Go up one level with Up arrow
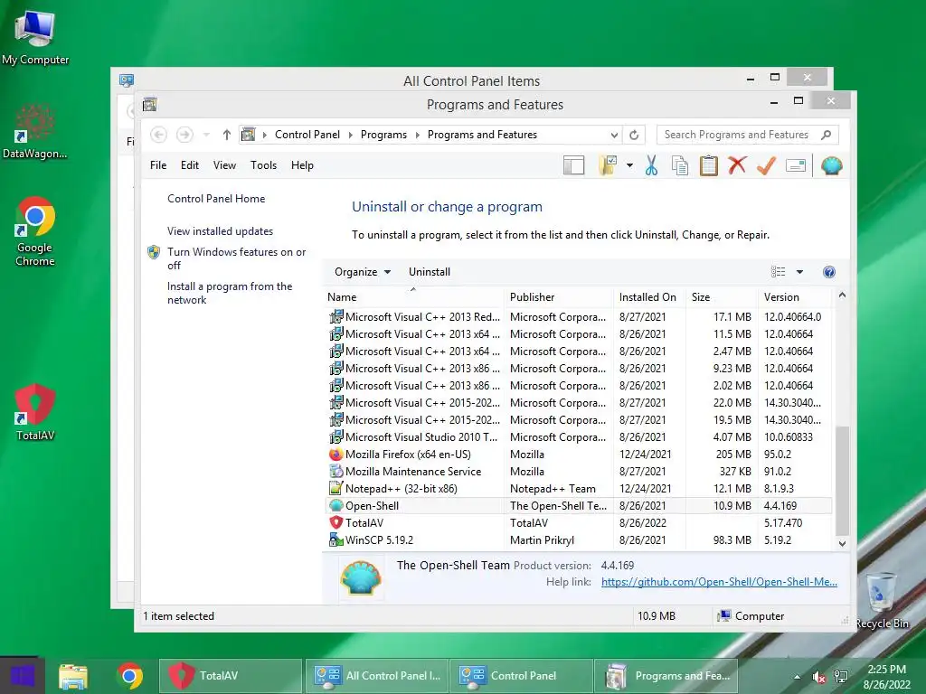The width and height of the screenshot is (926, 694). pos(227,135)
